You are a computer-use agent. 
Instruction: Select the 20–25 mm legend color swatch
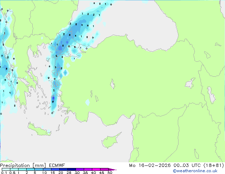(63, 169)
